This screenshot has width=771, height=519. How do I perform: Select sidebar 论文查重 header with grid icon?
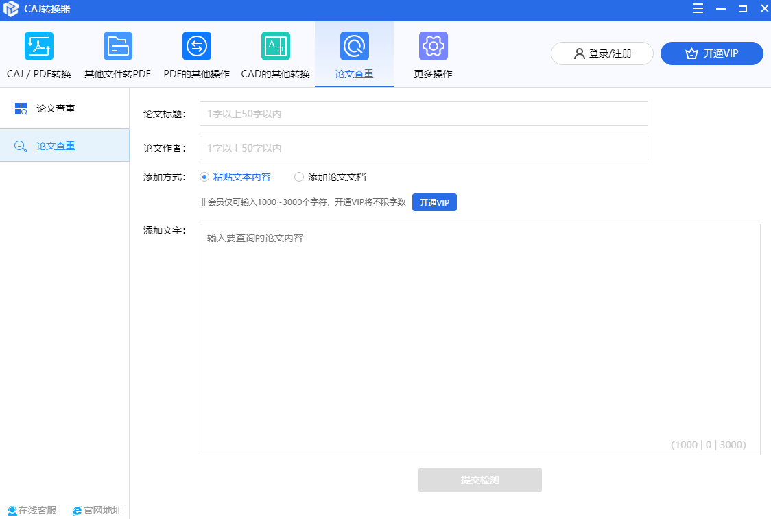point(64,108)
